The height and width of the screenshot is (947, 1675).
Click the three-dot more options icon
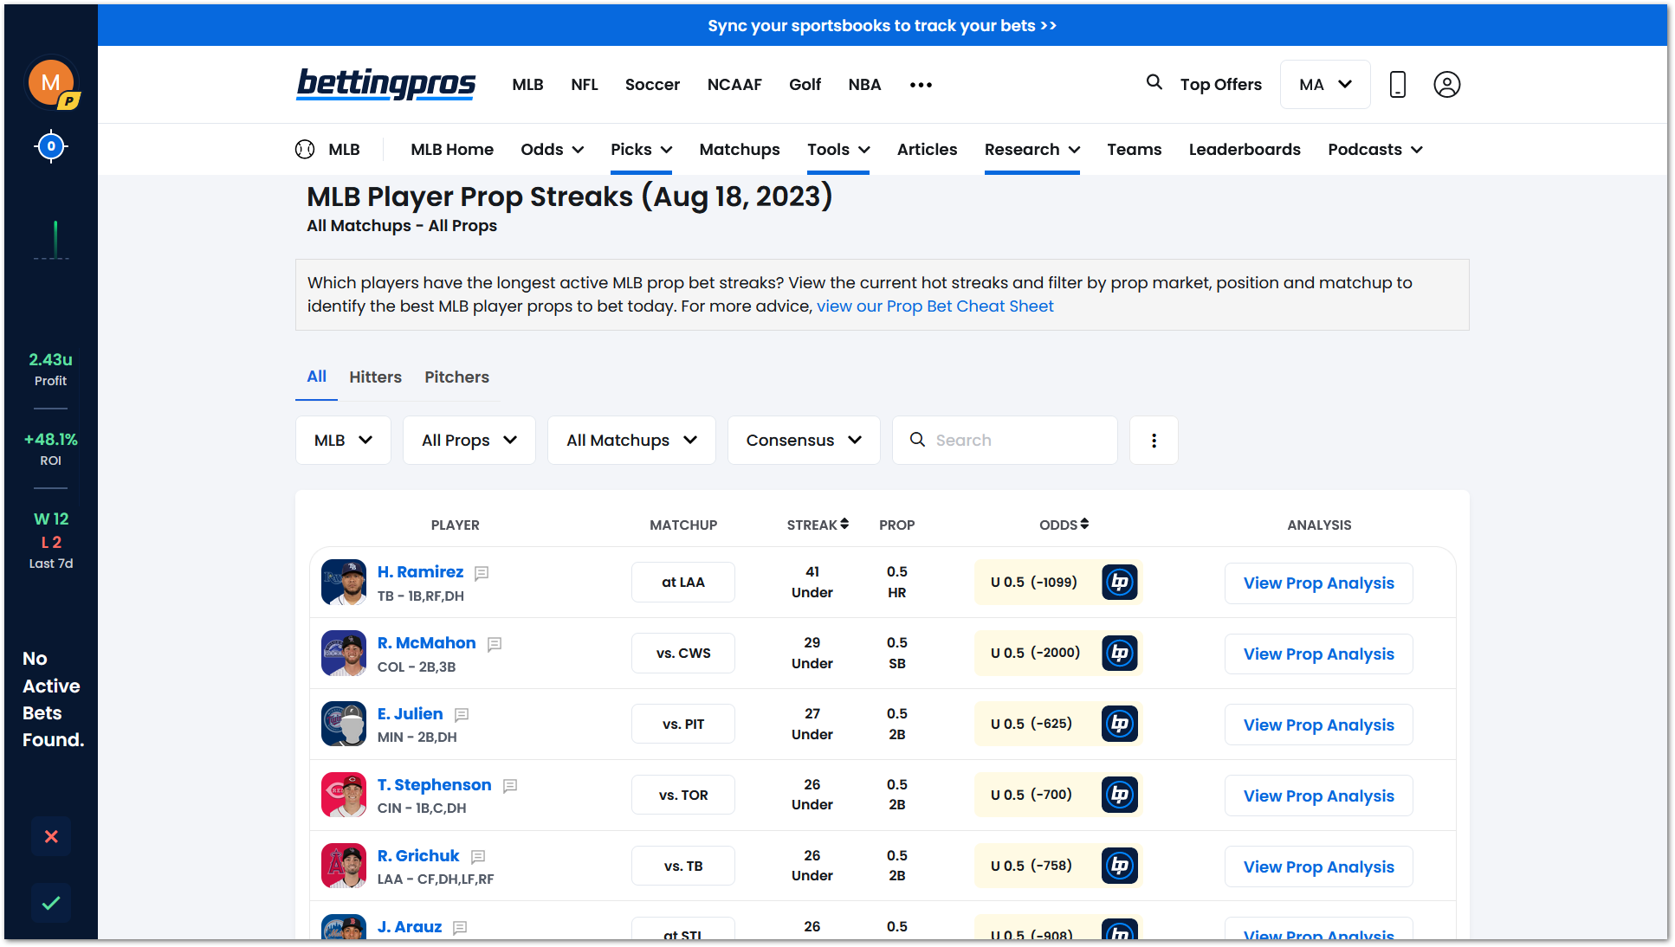click(1154, 439)
